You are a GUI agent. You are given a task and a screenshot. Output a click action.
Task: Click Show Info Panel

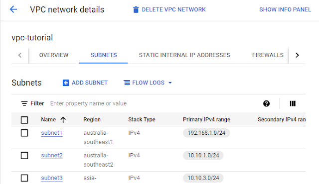click(x=285, y=9)
